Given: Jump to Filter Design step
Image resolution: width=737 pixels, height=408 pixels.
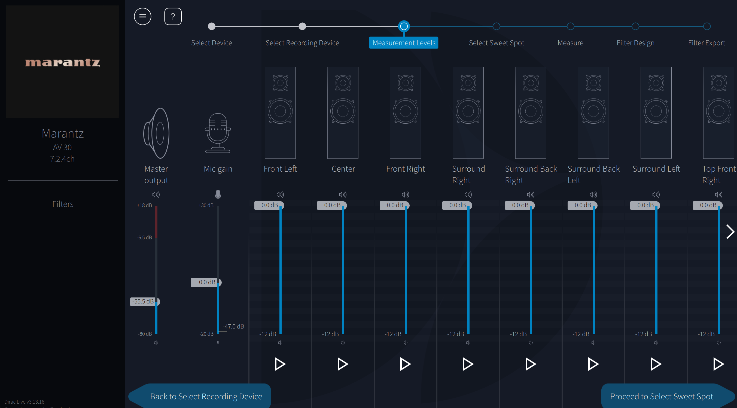Looking at the screenshot, I should pyautogui.click(x=635, y=26).
